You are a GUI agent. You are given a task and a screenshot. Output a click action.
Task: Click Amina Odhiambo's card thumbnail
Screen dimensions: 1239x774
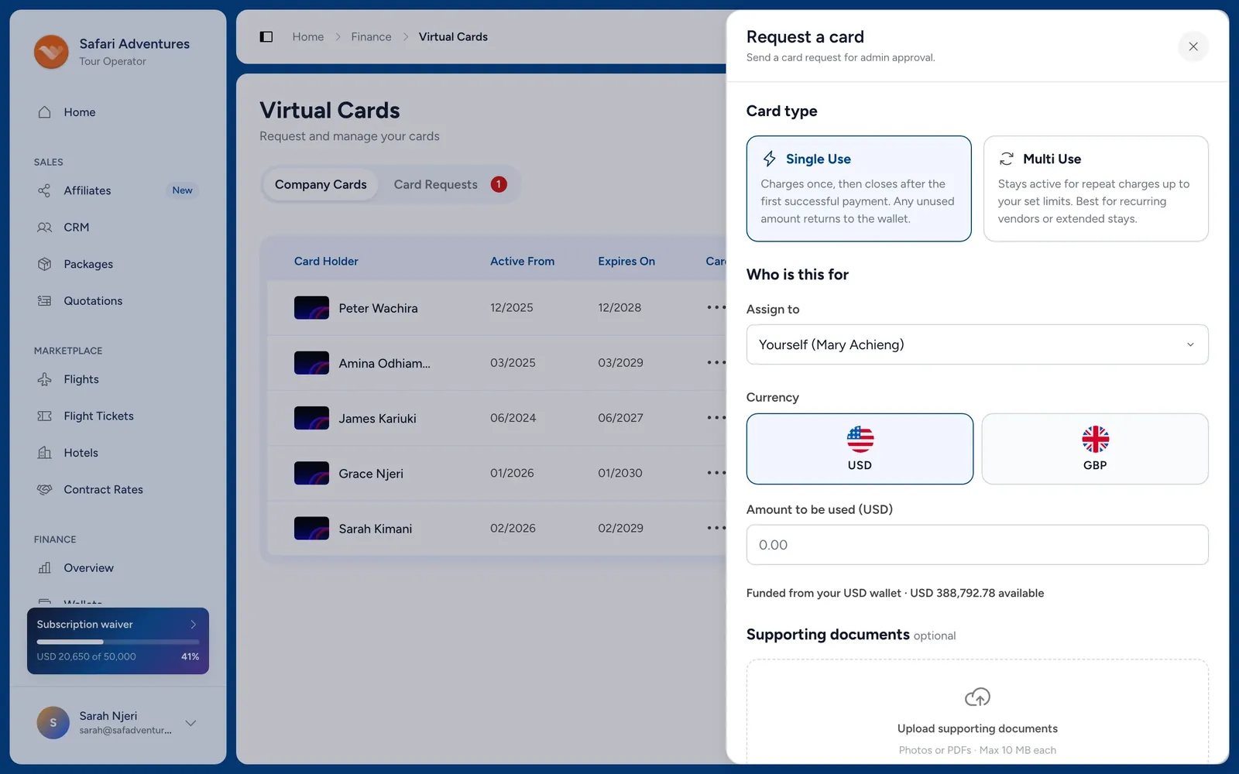pyautogui.click(x=311, y=363)
